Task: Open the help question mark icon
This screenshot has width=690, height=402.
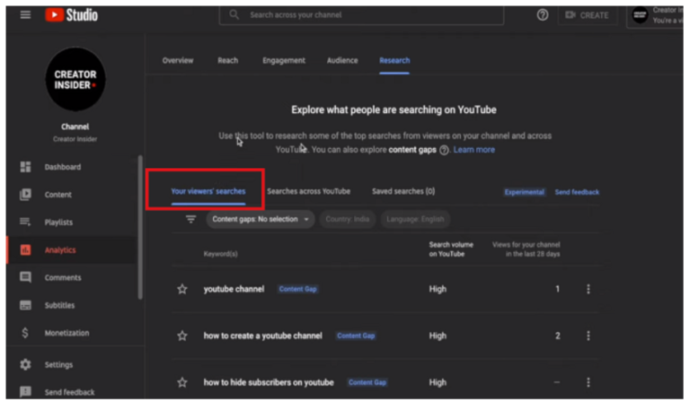Action: tap(542, 15)
